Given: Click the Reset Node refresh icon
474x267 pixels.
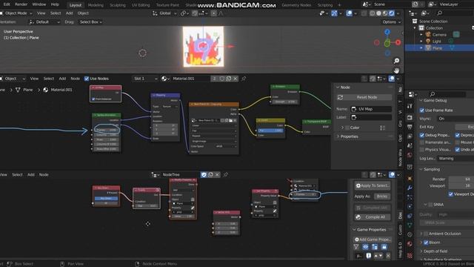Looking at the screenshot, I should click(340, 97).
